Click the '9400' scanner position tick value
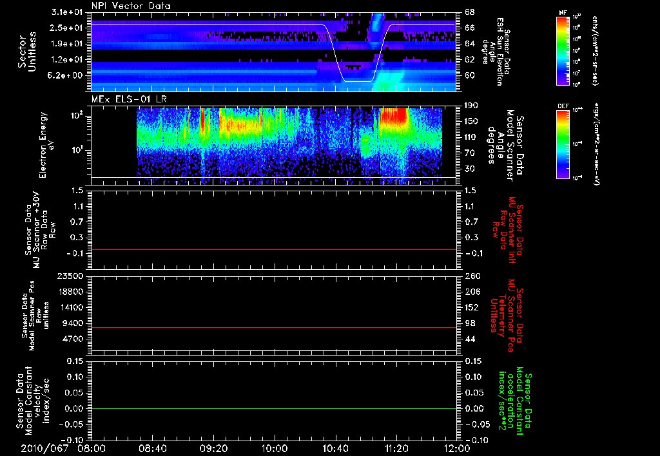The image size is (660, 456). point(73,323)
